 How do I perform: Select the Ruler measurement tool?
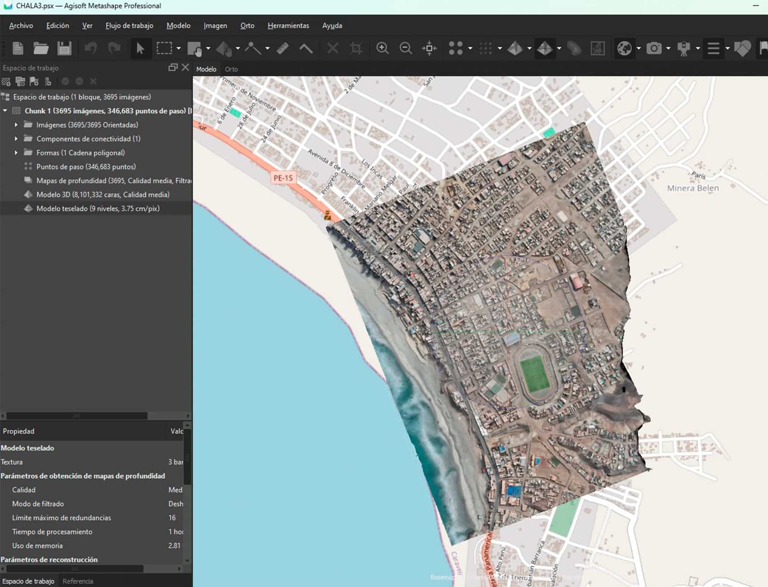coord(282,48)
